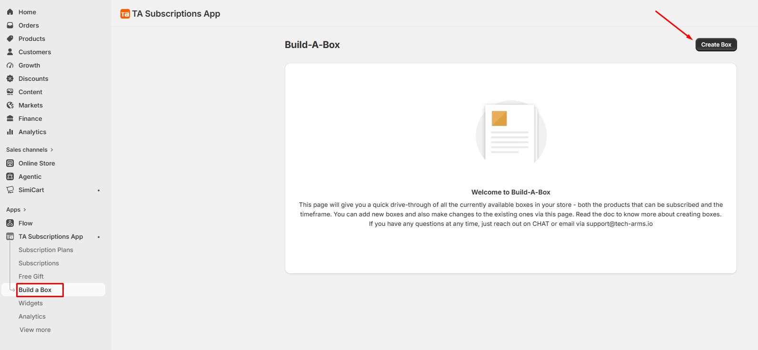Click the Orders inbox icon
Image resolution: width=758 pixels, height=350 pixels.
click(10, 25)
